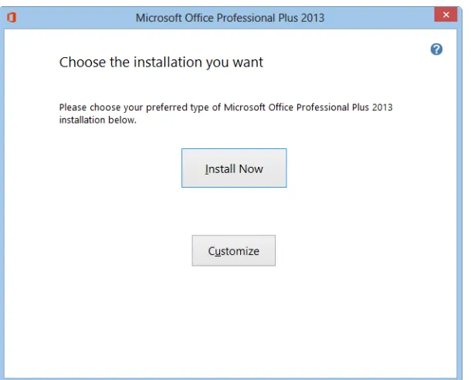
Task: Open the blue help question mark icon
Action: click(x=436, y=49)
